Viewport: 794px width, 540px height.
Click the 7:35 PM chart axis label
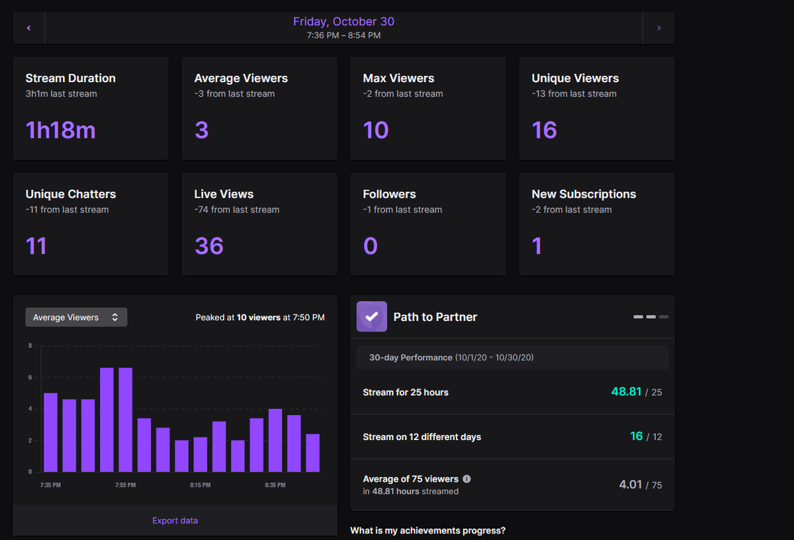[50, 485]
